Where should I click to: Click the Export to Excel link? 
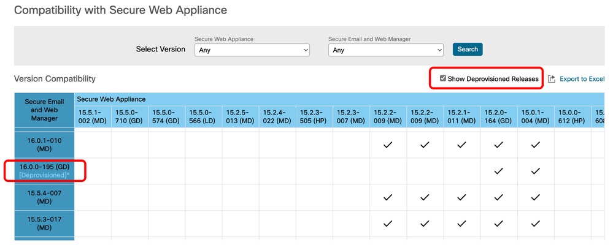[581, 79]
